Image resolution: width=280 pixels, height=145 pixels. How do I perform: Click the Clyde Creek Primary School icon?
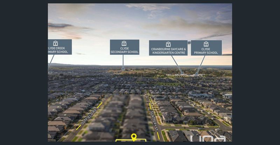coord(55,43)
